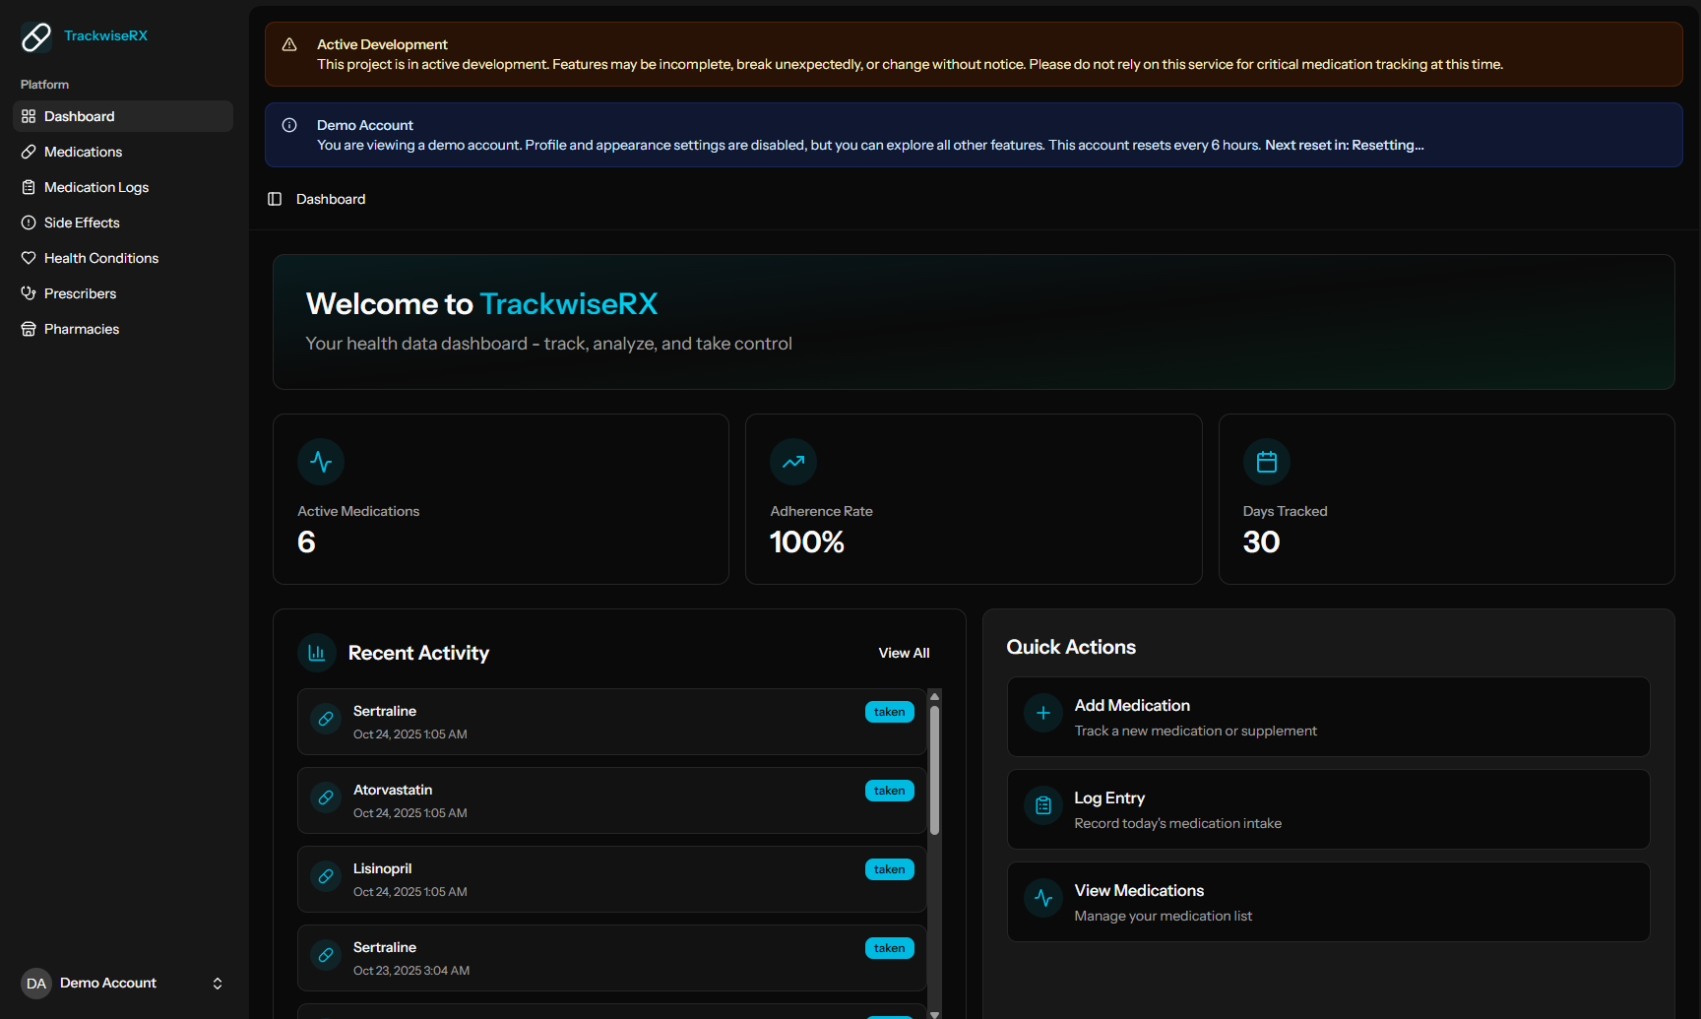The height and width of the screenshot is (1019, 1701).
Task: Toggle the sidebar with the panel icon
Action: point(275,199)
